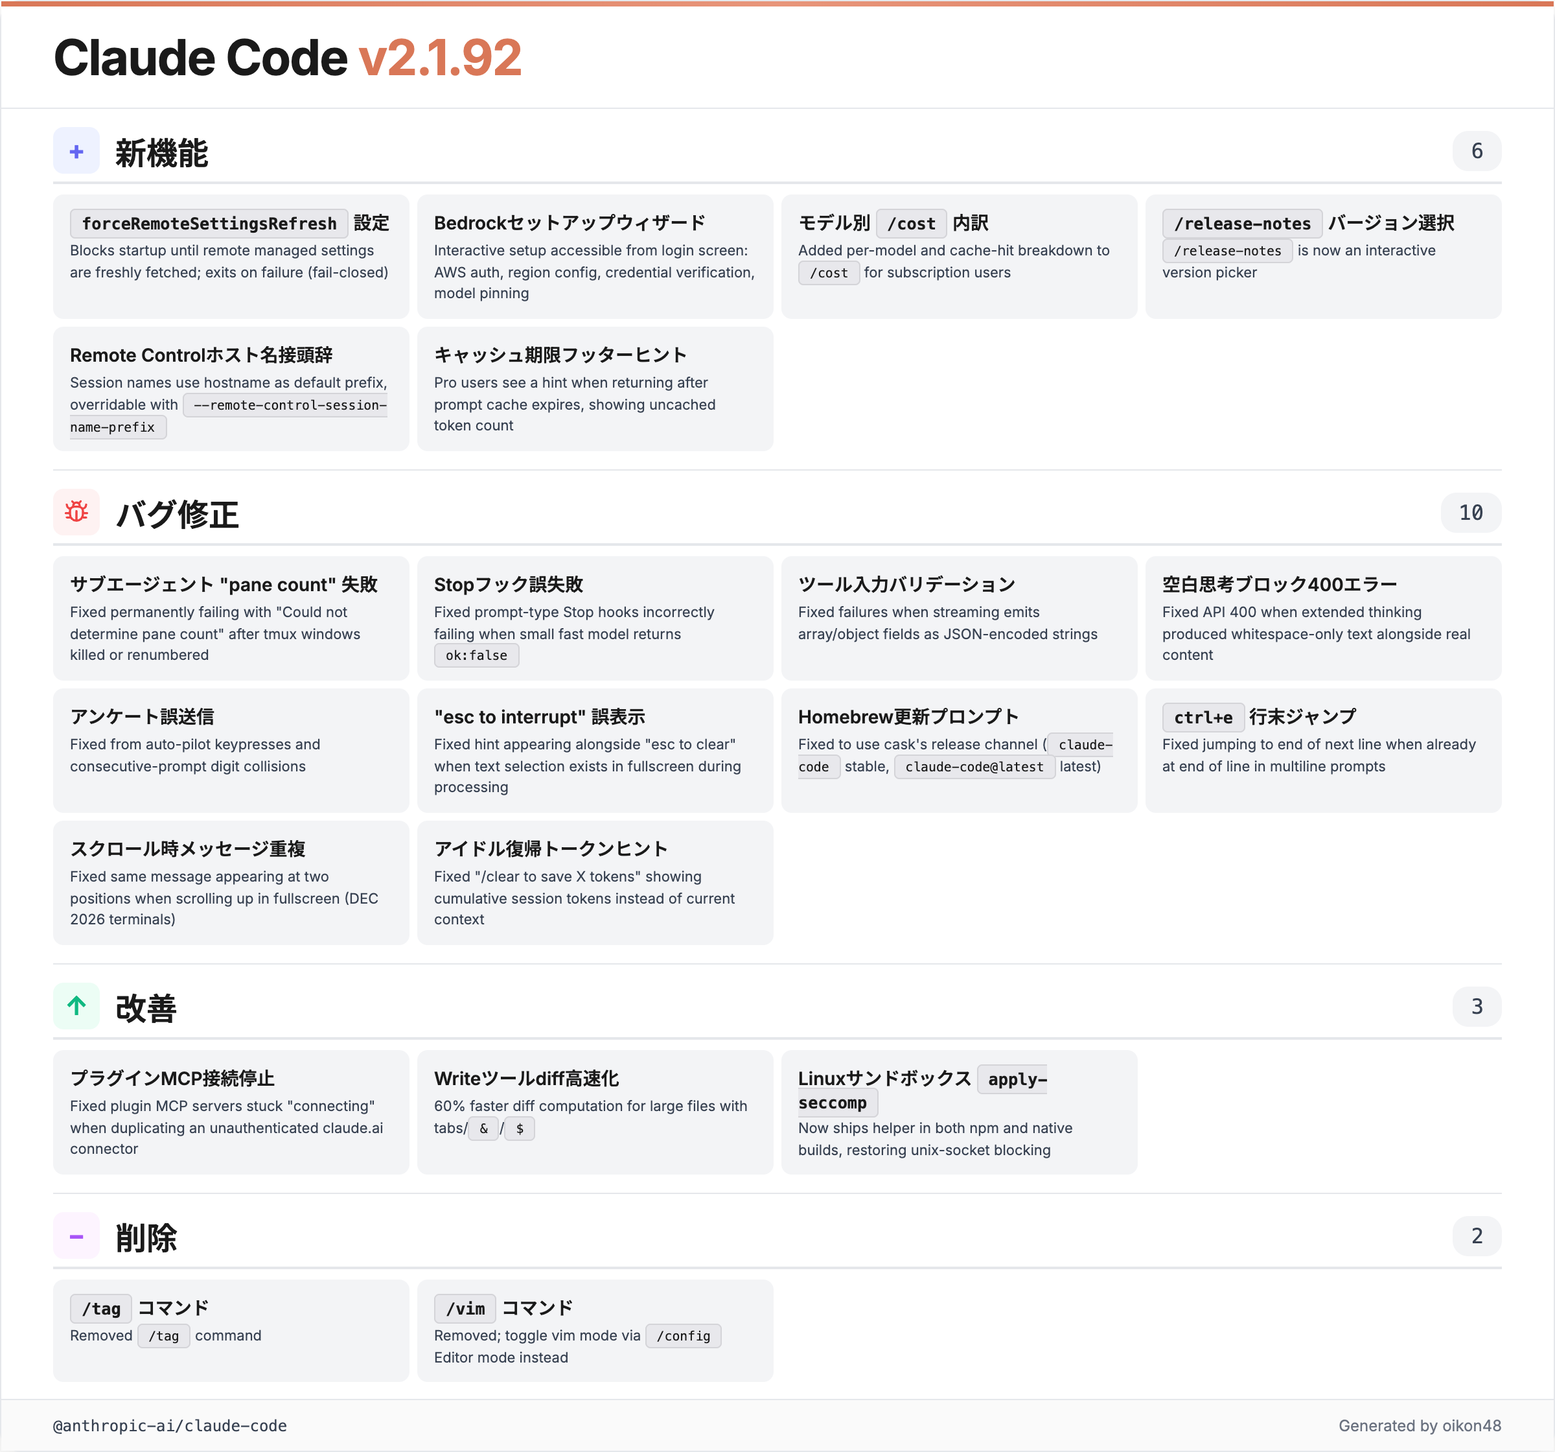Click the claude-code@latest code tag
1555x1452 pixels.
[x=974, y=767]
